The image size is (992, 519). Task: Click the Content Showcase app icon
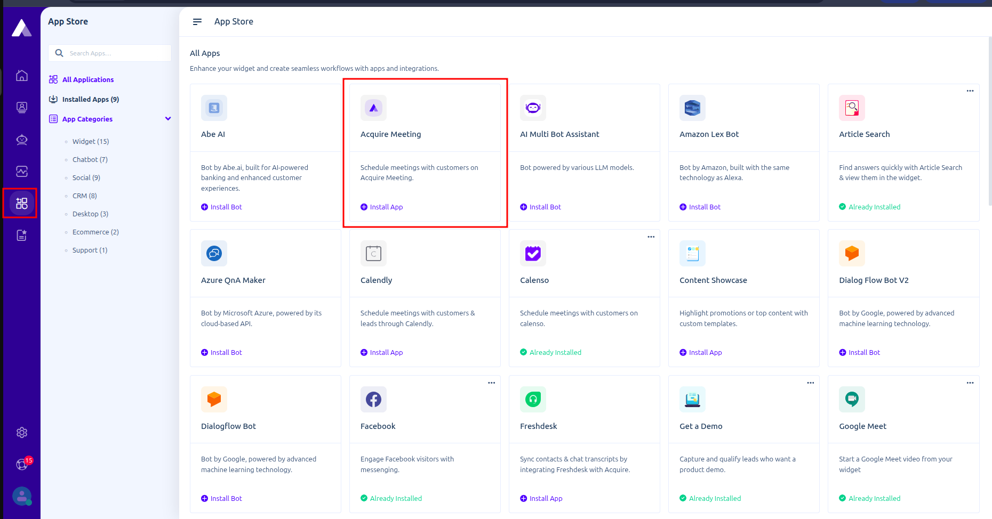tap(692, 254)
